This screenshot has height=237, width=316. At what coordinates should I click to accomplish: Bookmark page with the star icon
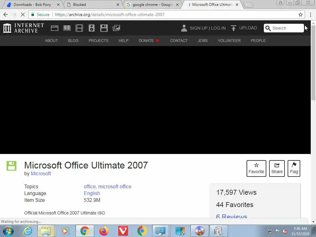click(301, 15)
